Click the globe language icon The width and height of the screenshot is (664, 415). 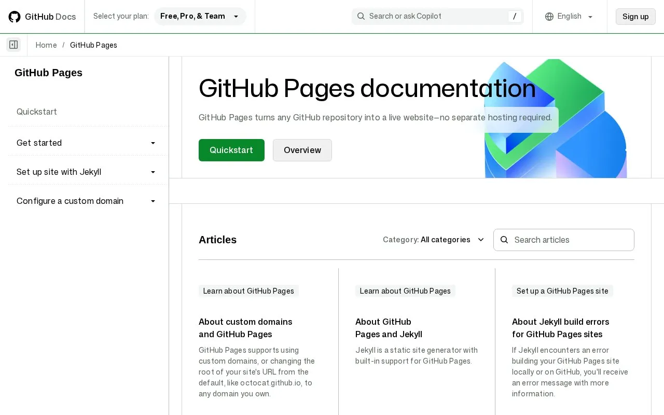(x=549, y=17)
